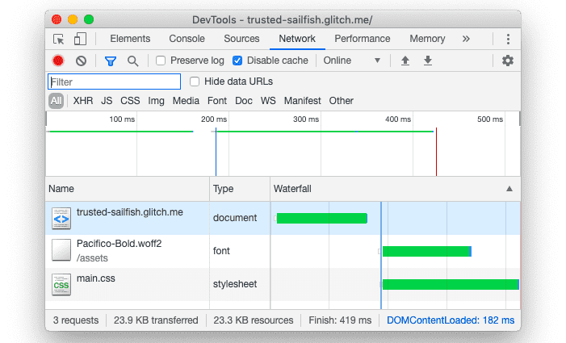Enable Preserve log checkbox
The width and height of the screenshot is (566, 343).
pyautogui.click(x=161, y=61)
